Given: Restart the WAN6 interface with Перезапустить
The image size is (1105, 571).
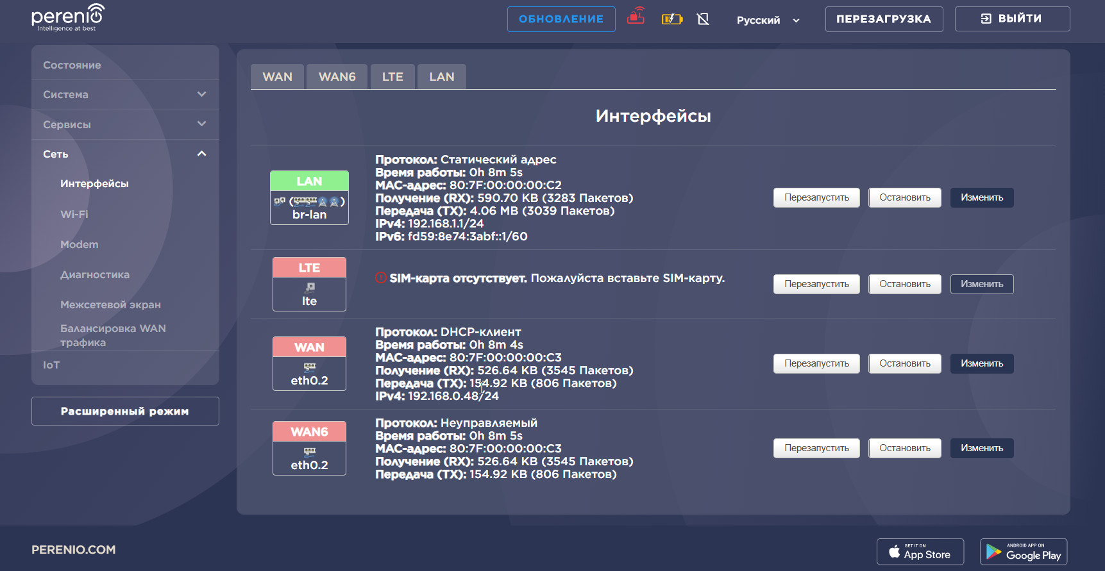Looking at the screenshot, I should (x=816, y=448).
